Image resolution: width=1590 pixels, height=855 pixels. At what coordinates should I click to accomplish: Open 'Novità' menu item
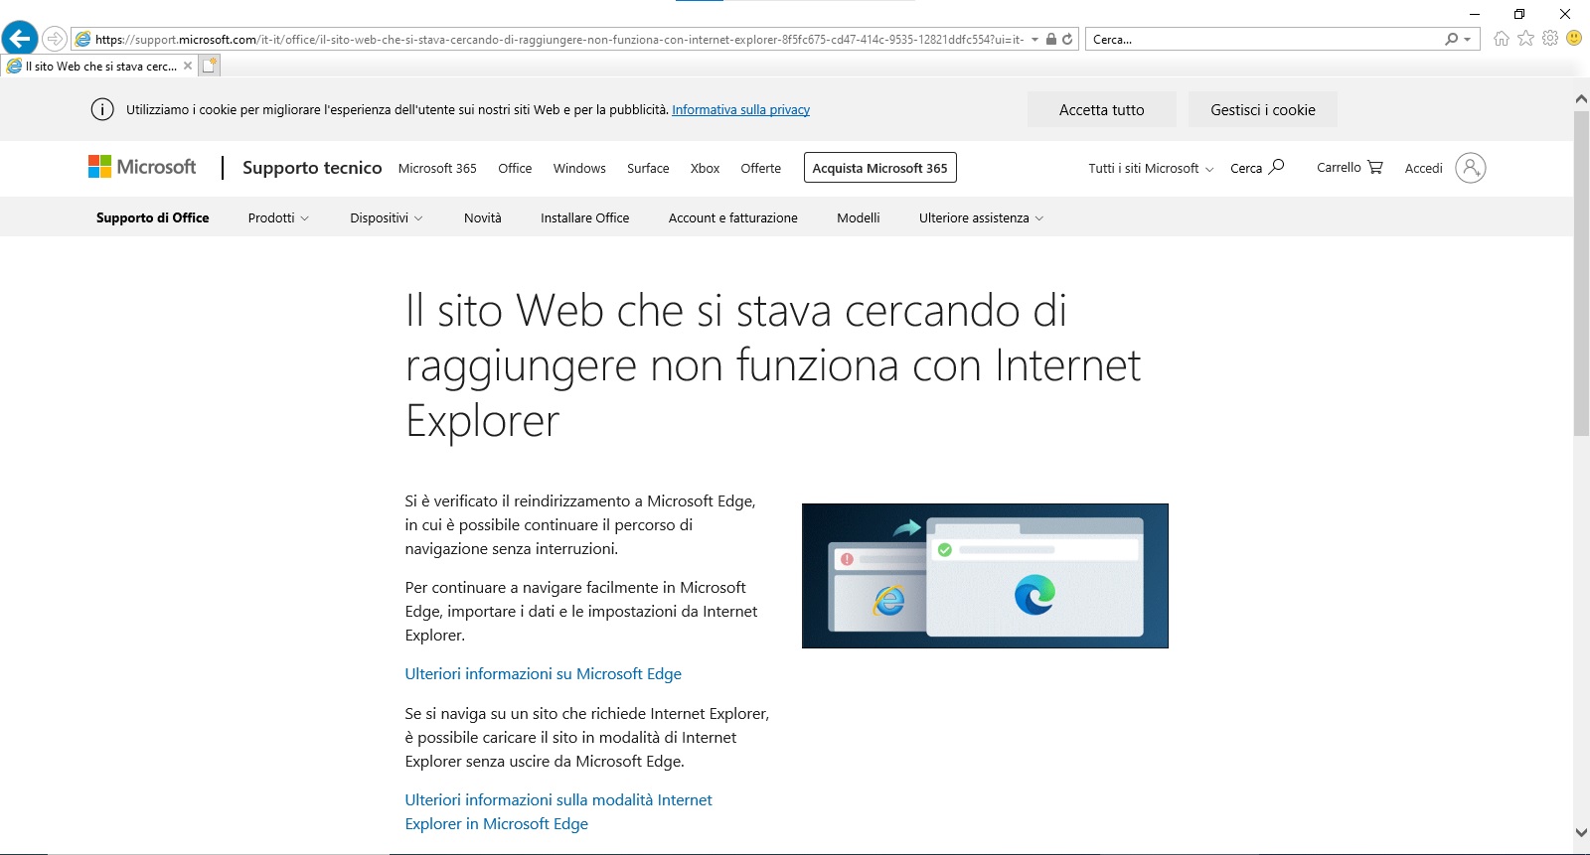click(x=483, y=217)
